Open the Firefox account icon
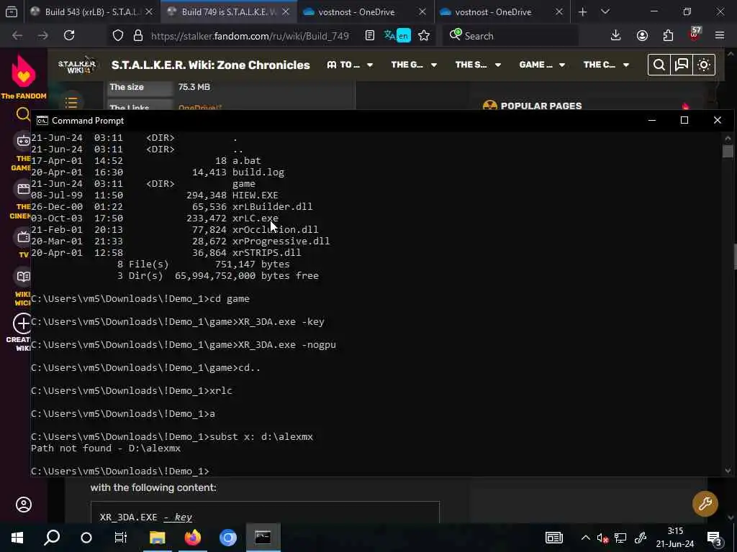The width and height of the screenshot is (737, 552). pyautogui.click(x=642, y=36)
